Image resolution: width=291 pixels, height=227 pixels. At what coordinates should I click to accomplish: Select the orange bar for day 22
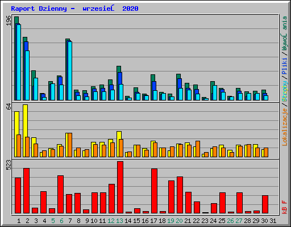(x=198, y=149)
